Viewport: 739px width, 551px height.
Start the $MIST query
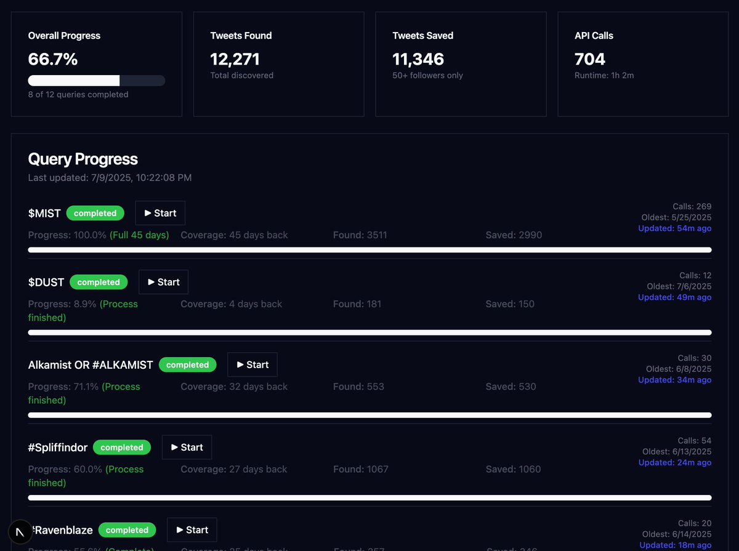point(160,213)
